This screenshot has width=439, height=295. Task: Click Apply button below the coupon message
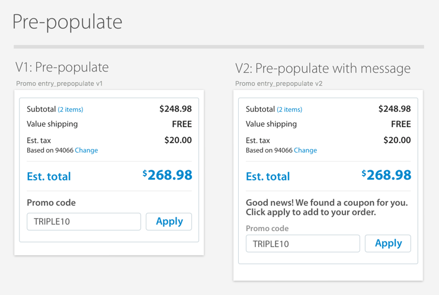[388, 244]
